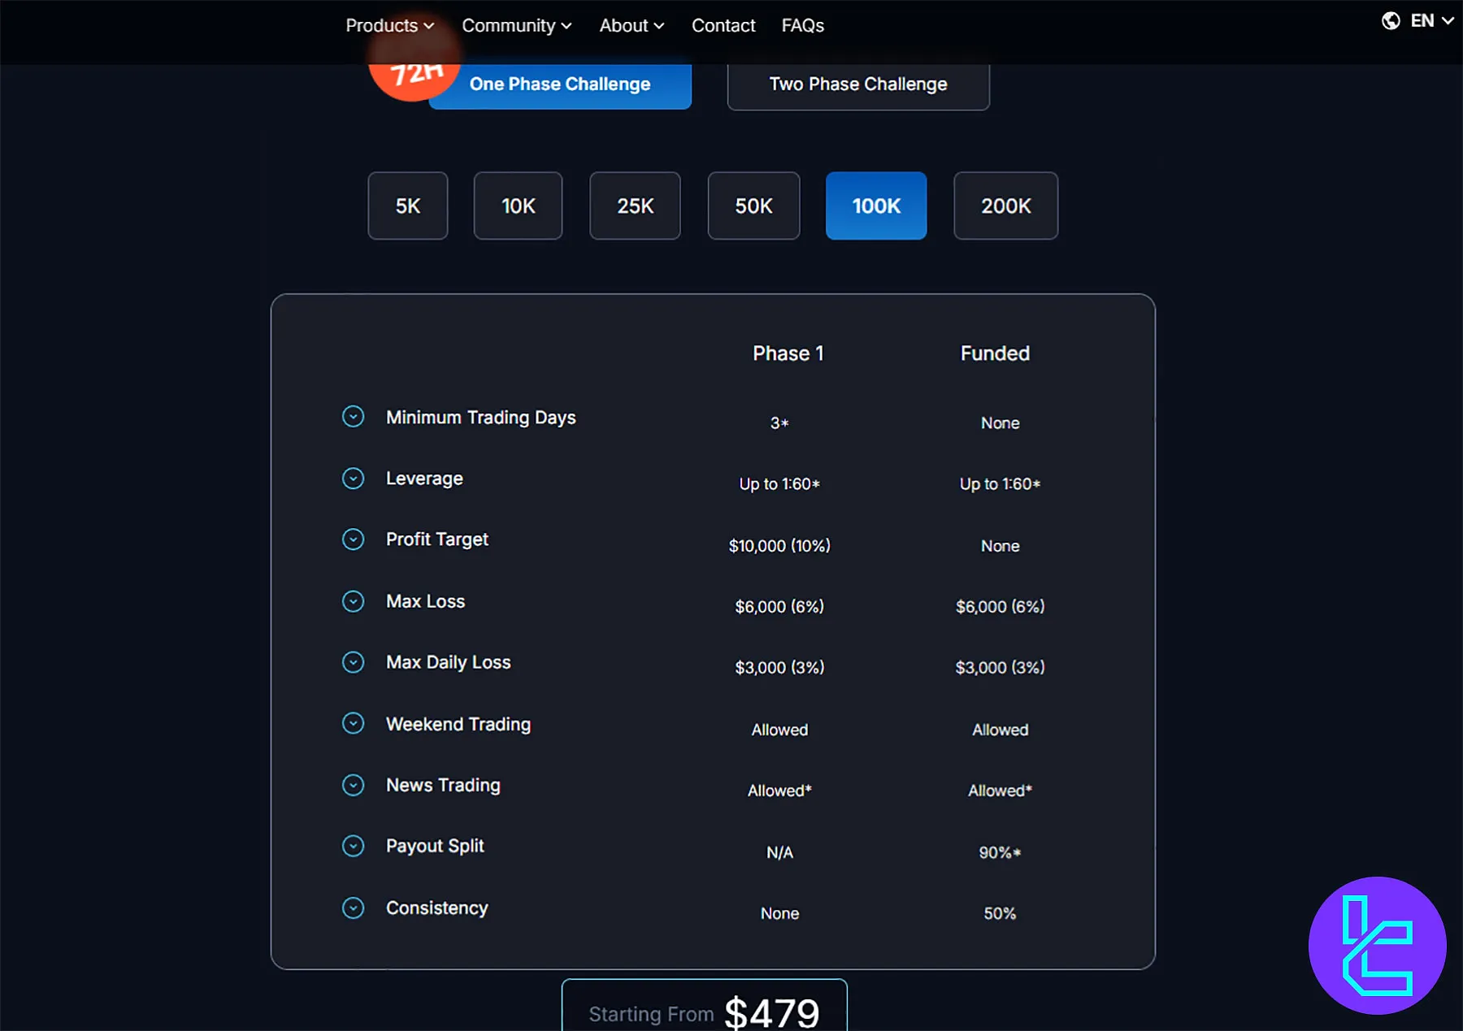Click the chevron icon beside Payout Split

tap(354, 846)
